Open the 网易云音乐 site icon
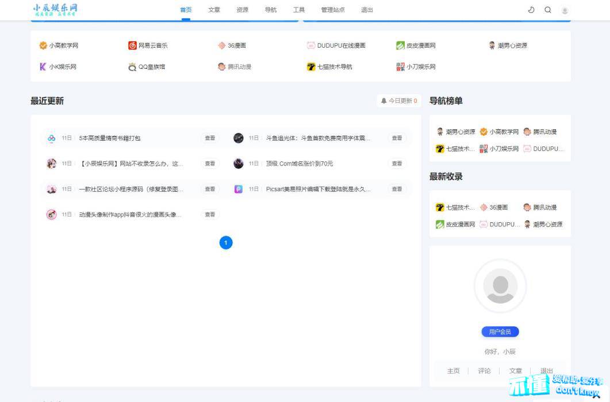The width and height of the screenshot is (610, 402). pyautogui.click(x=133, y=45)
